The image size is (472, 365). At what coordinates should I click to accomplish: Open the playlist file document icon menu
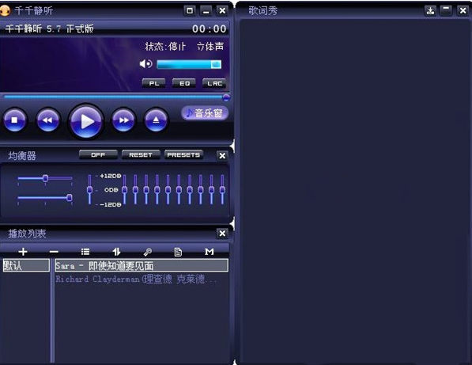click(x=178, y=252)
